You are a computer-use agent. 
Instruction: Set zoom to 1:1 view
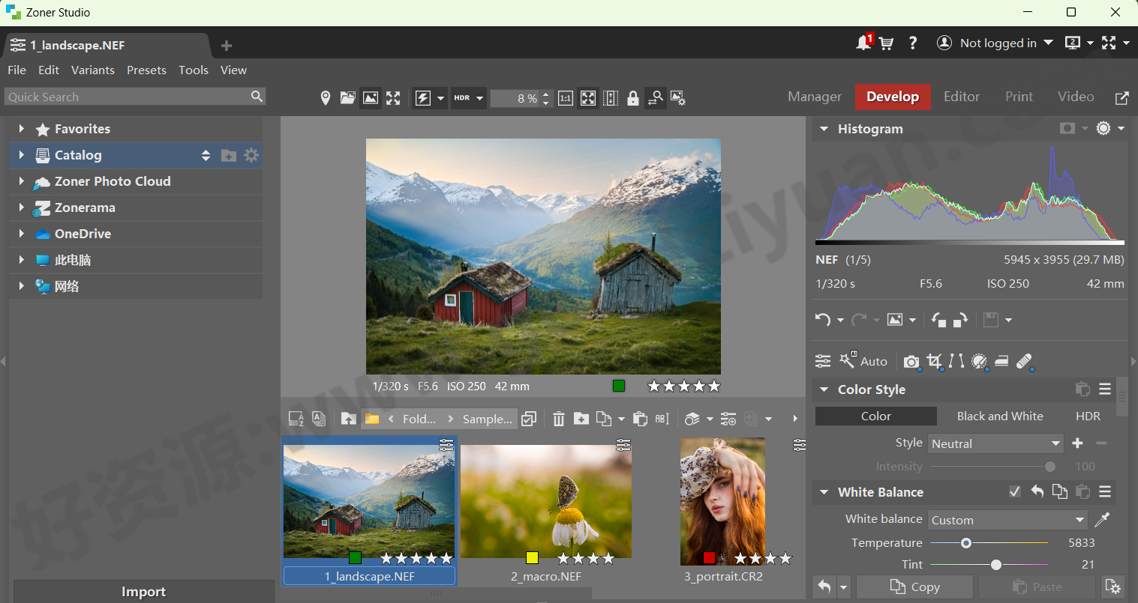click(x=566, y=98)
